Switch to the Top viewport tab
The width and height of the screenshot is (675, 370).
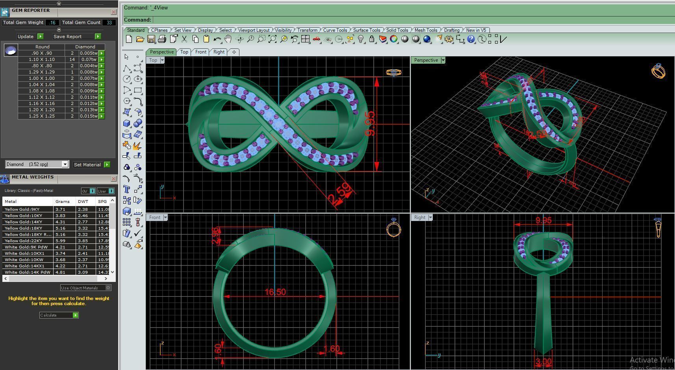tap(184, 52)
